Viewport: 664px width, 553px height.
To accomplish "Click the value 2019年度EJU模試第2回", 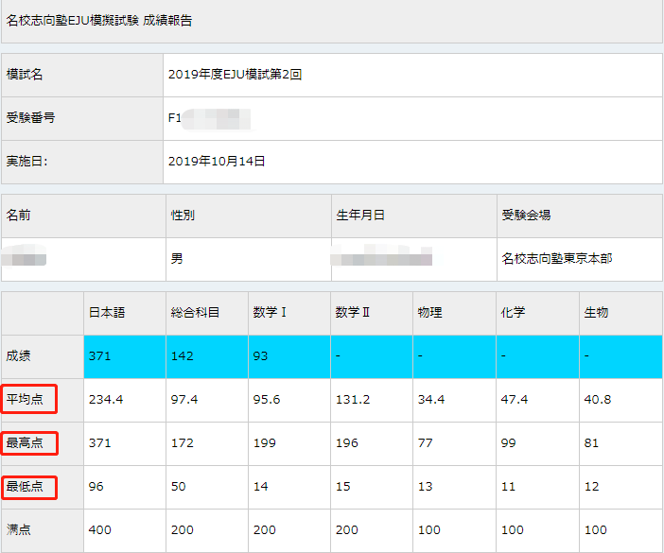I will (x=235, y=75).
